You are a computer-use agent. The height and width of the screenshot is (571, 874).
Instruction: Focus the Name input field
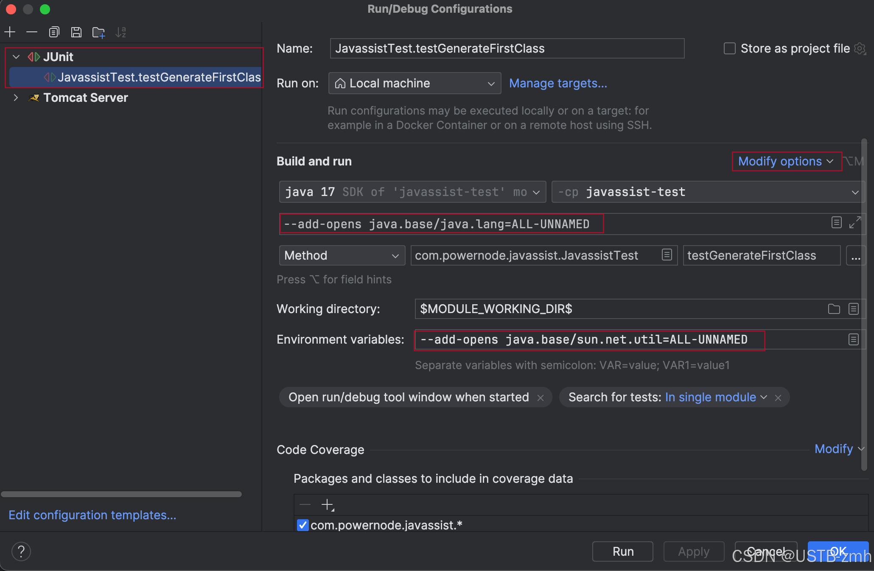[x=507, y=48]
